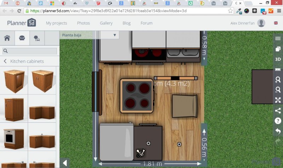This screenshot has height=168, width=283.
Task: Select the furniture (sofa) catalog tab
Action: 22,38
